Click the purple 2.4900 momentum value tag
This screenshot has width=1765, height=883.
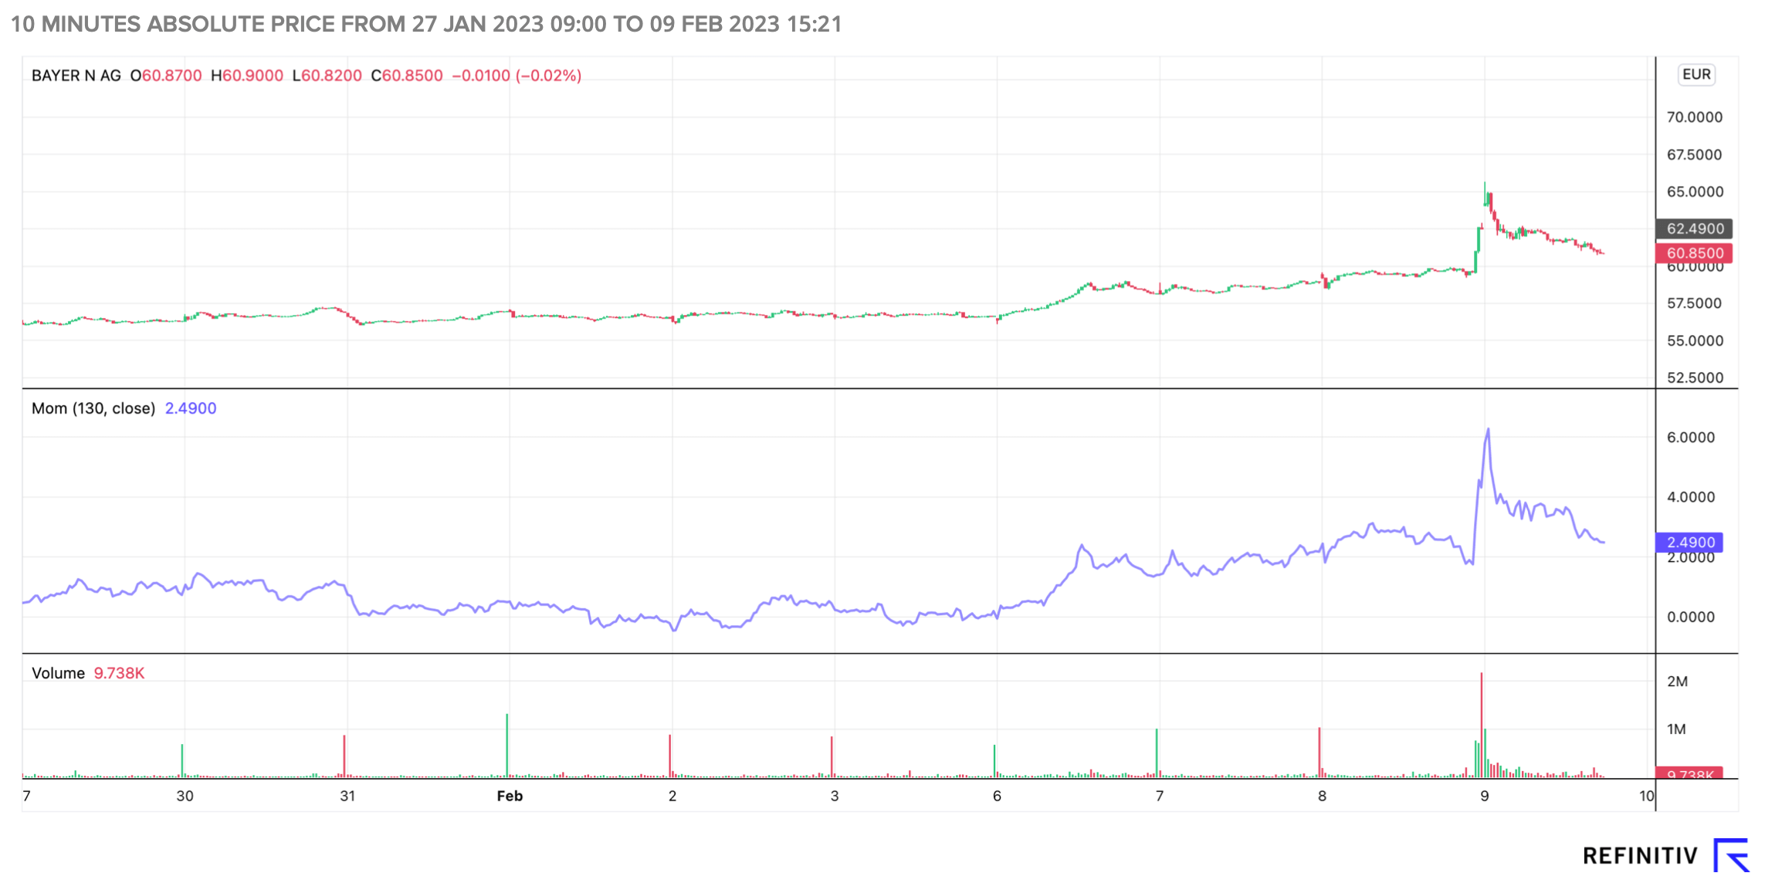[x=1689, y=543]
